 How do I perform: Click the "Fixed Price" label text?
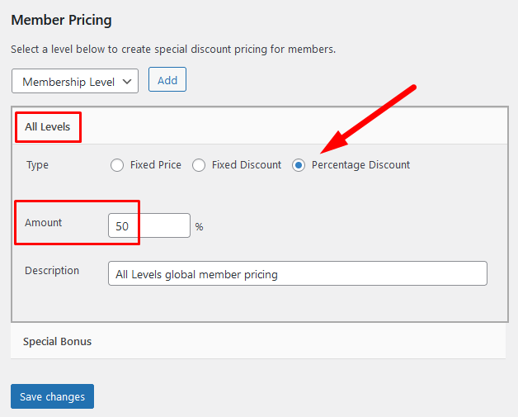coord(156,165)
